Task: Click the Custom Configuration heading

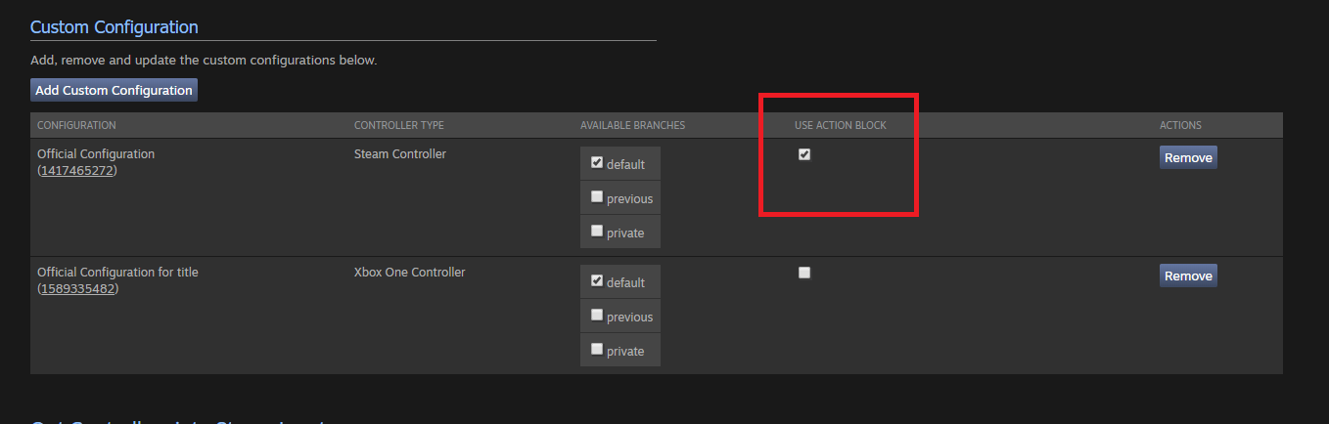Action: (x=115, y=27)
